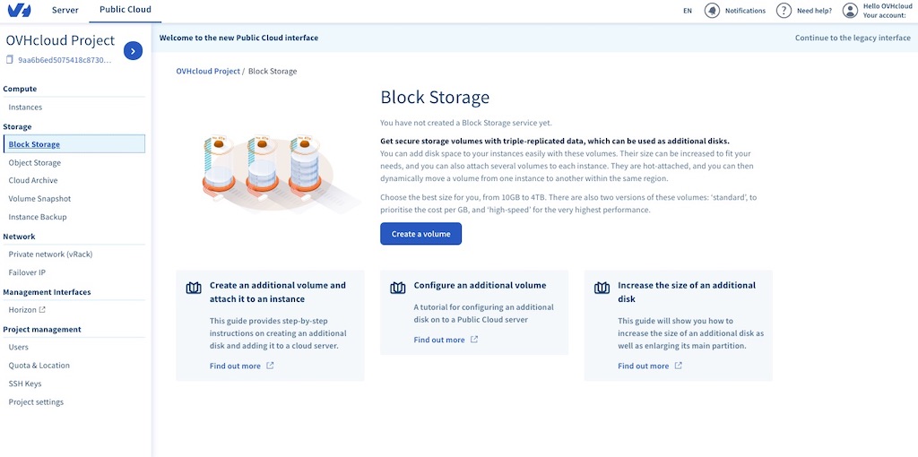Image resolution: width=918 pixels, height=457 pixels.
Task: Open the EN language selector
Action: 688,11
